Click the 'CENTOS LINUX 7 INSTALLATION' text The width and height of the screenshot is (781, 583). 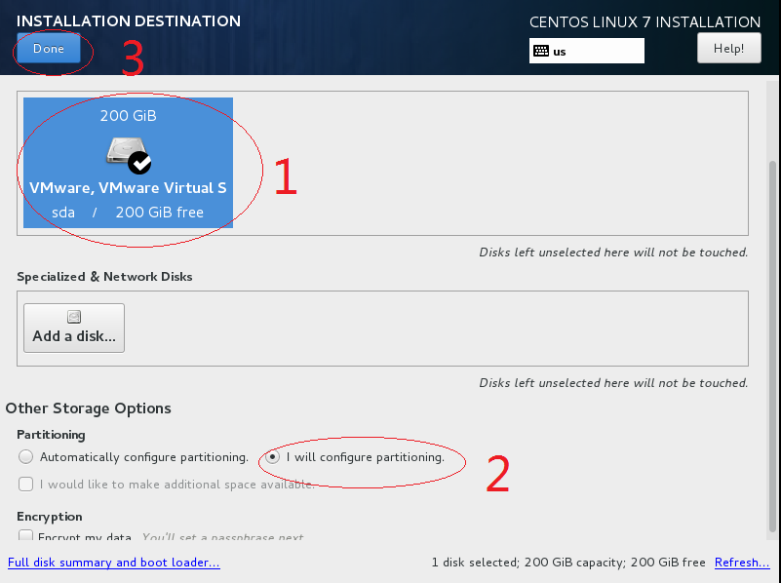pos(645,21)
